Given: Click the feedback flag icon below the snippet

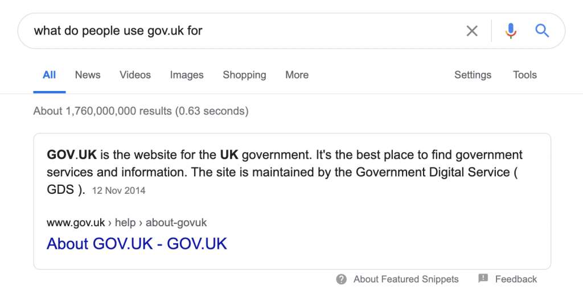Looking at the screenshot, I should pyautogui.click(x=483, y=279).
